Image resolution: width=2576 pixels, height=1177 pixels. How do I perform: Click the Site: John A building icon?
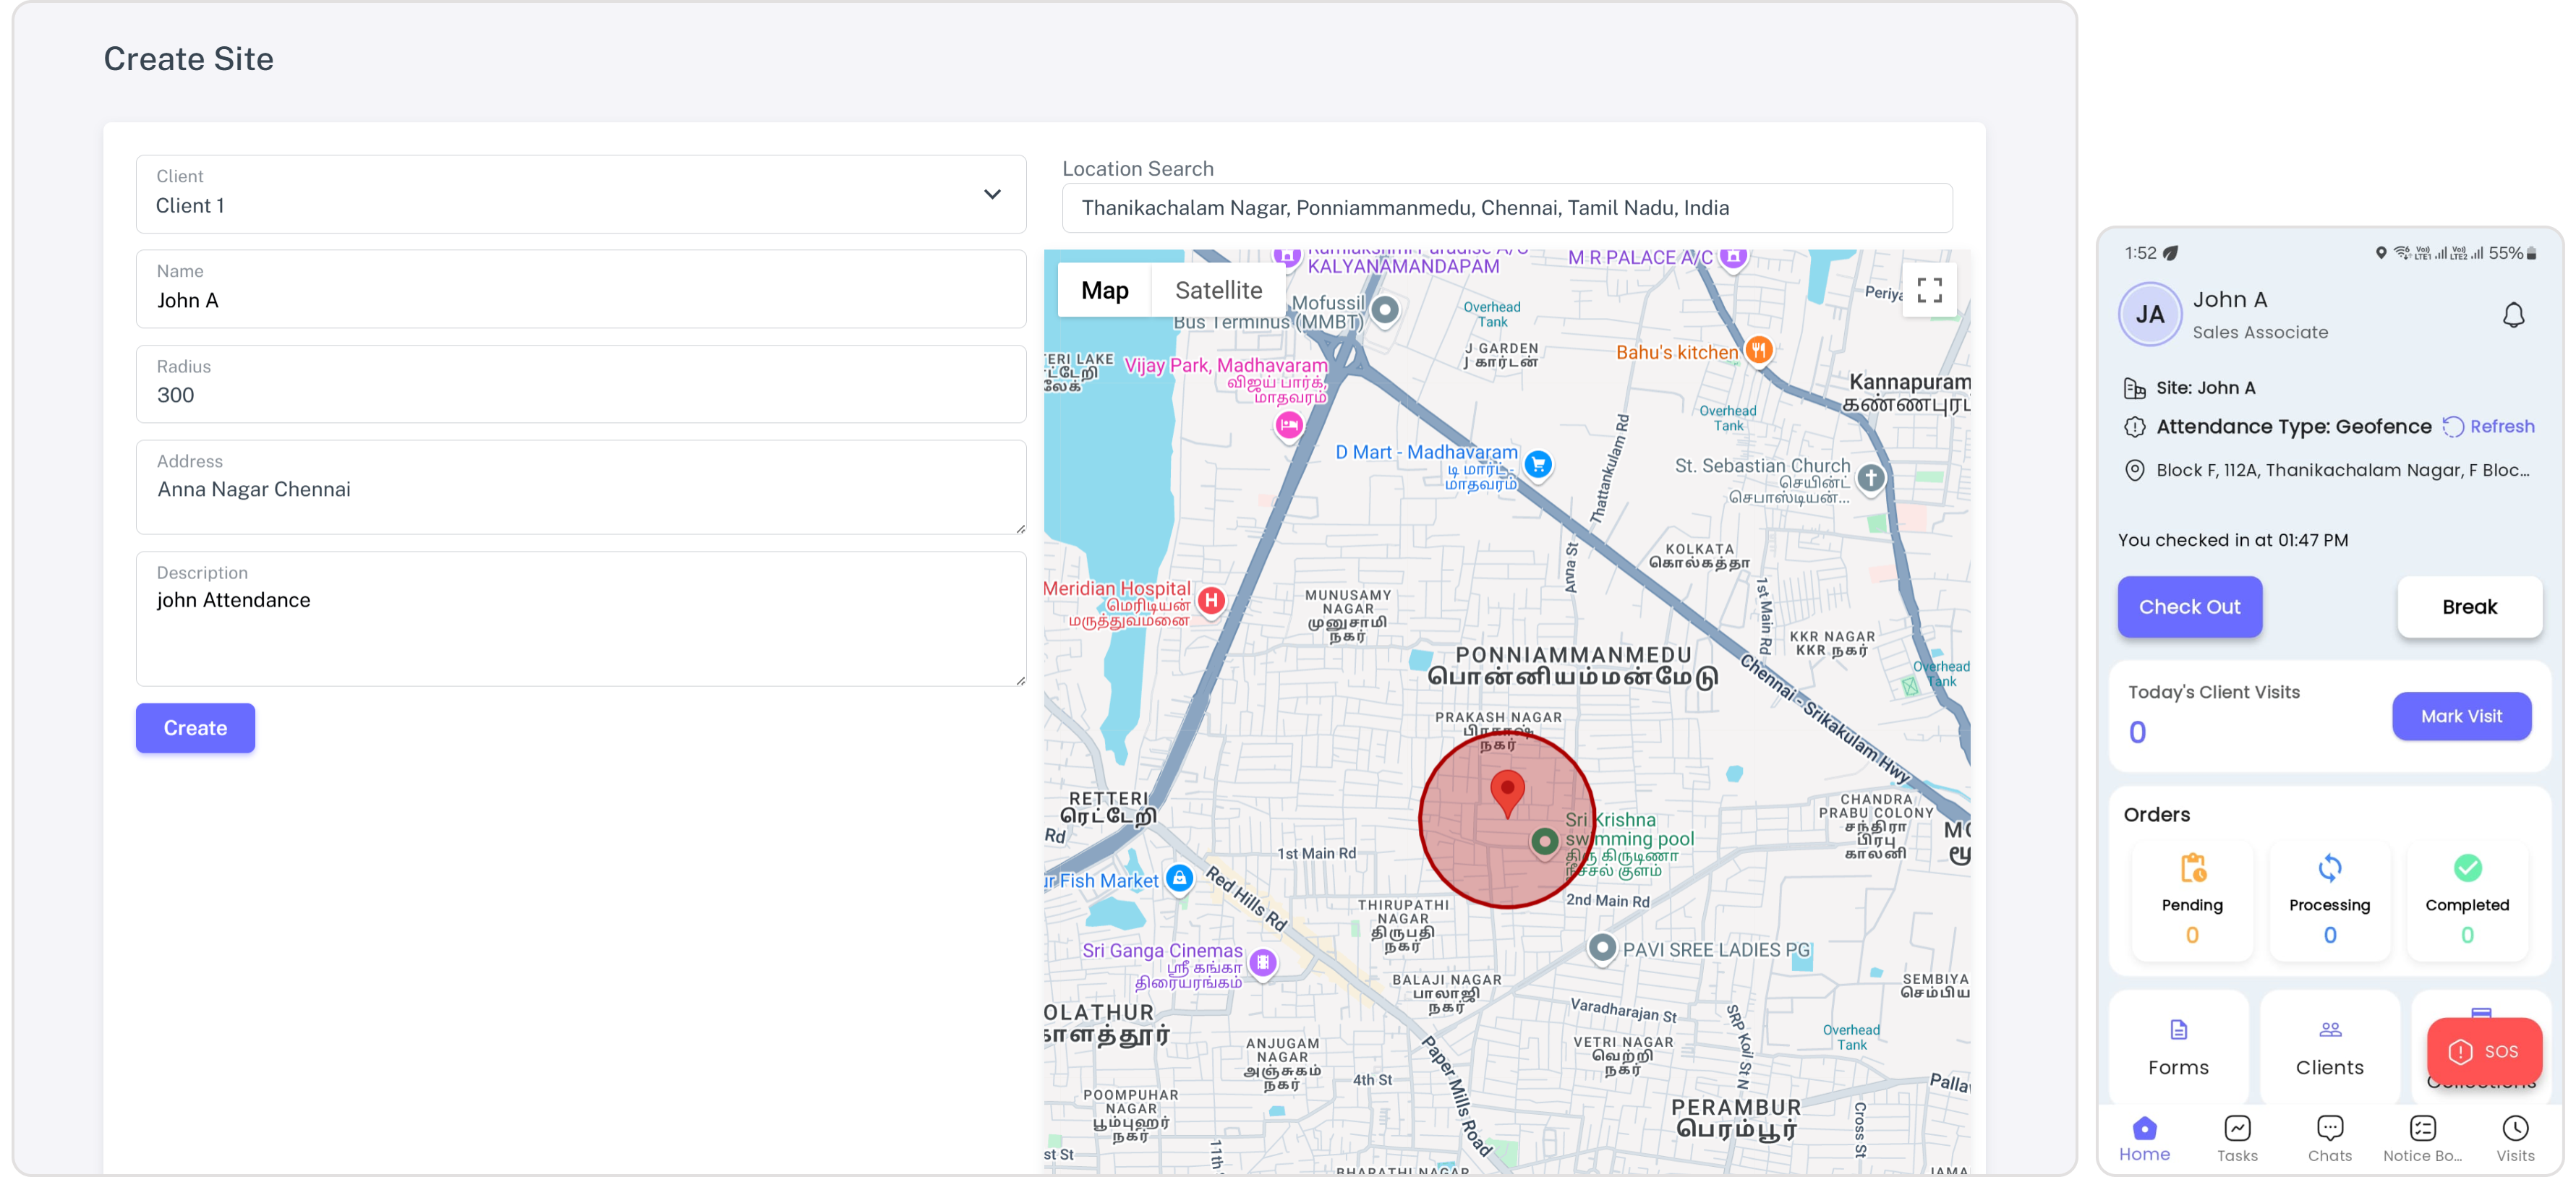(x=2134, y=388)
